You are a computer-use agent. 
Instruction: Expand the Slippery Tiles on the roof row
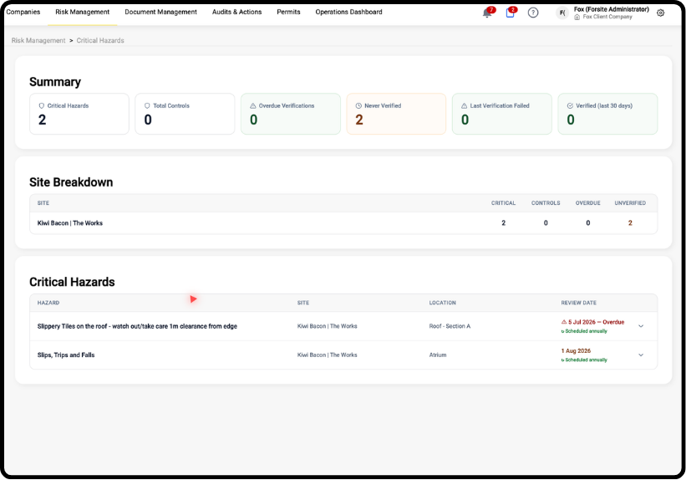tap(641, 326)
